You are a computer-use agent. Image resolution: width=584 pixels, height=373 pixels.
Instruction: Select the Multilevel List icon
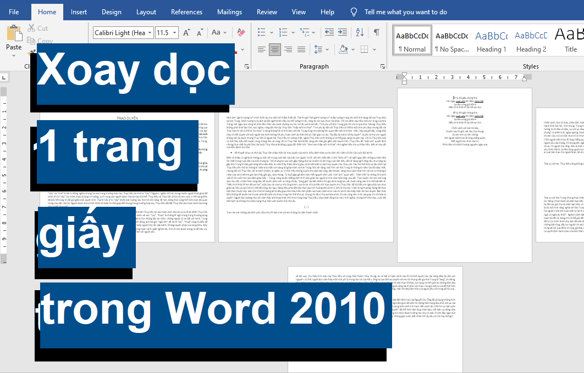tap(305, 32)
